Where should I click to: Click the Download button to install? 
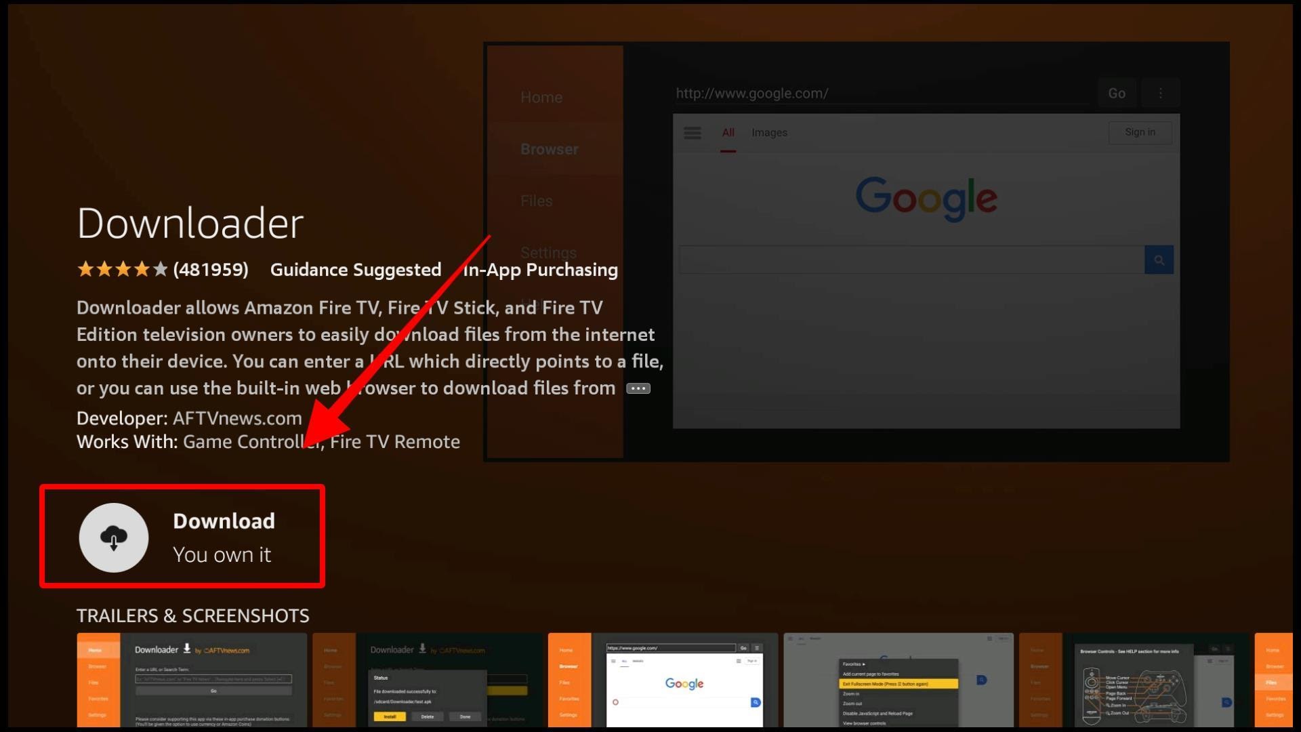click(182, 536)
